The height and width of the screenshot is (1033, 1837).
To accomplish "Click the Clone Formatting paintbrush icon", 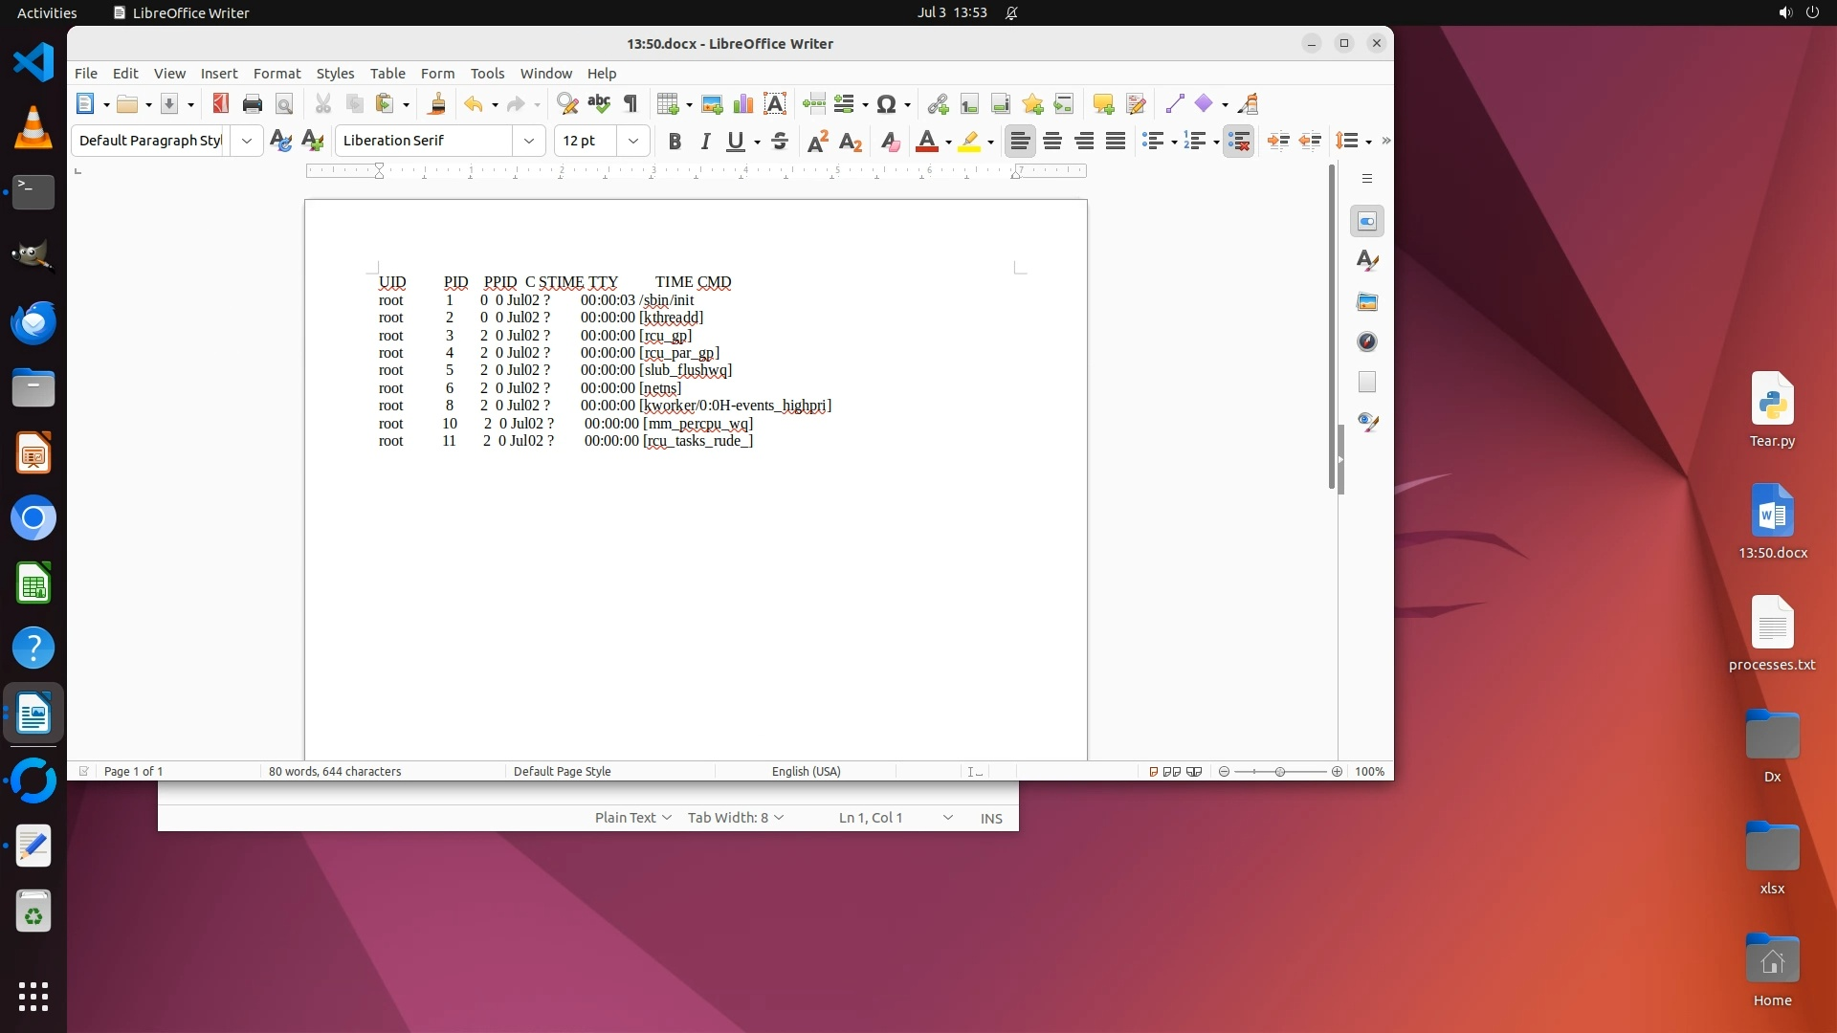I will pyautogui.click(x=437, y=104).
